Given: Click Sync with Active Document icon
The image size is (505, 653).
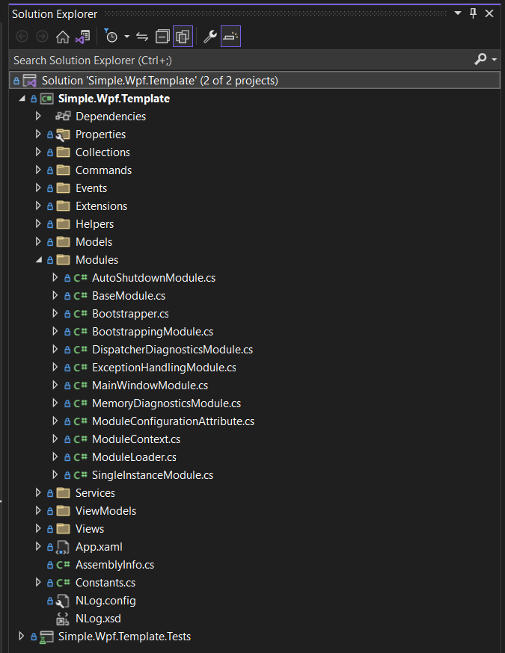Looking at the screenshot, I should (x=142, y=37).
